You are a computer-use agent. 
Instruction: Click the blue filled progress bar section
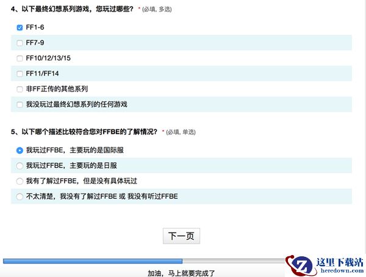91,261
